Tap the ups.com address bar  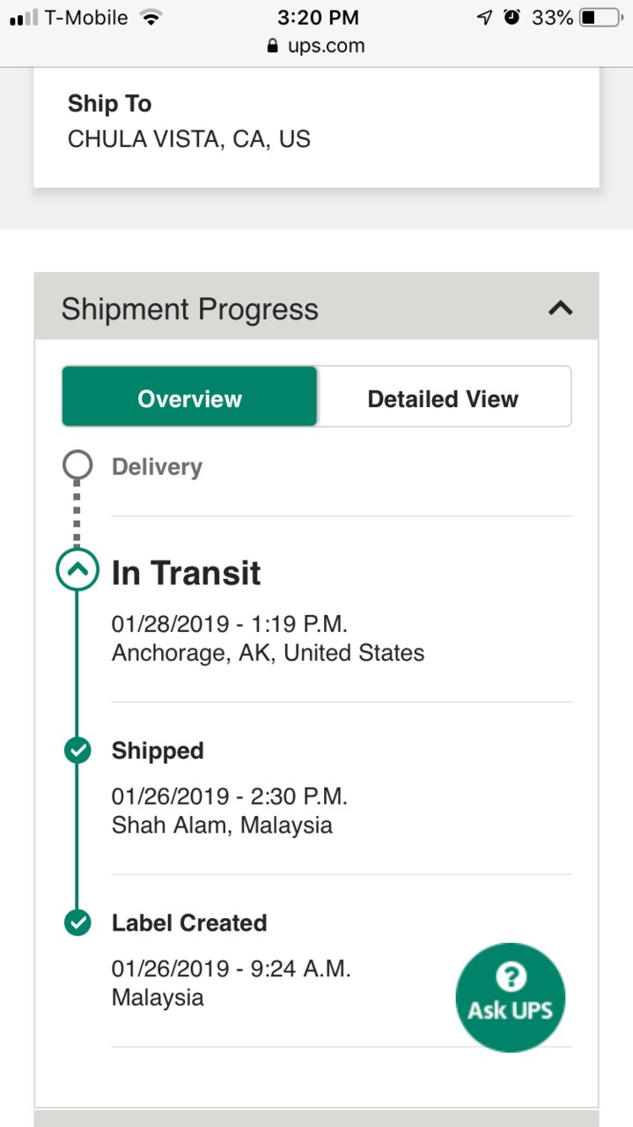click(316, 46)
